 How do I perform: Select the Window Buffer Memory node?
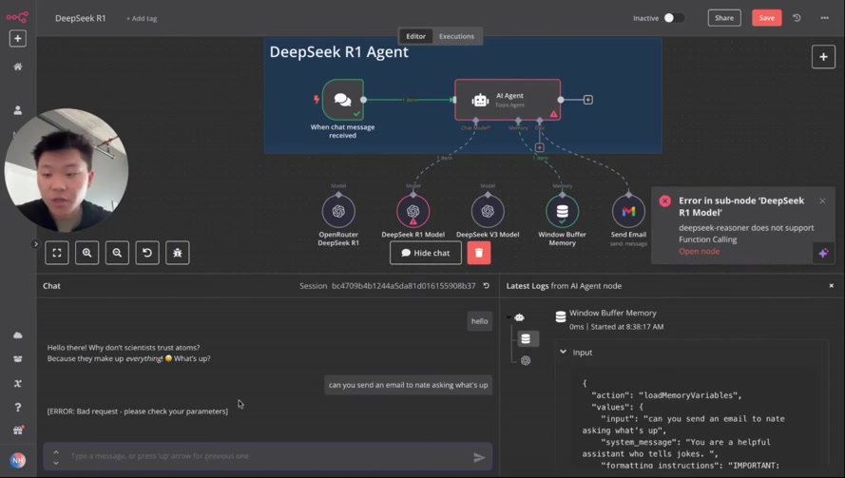pos(562,211)
